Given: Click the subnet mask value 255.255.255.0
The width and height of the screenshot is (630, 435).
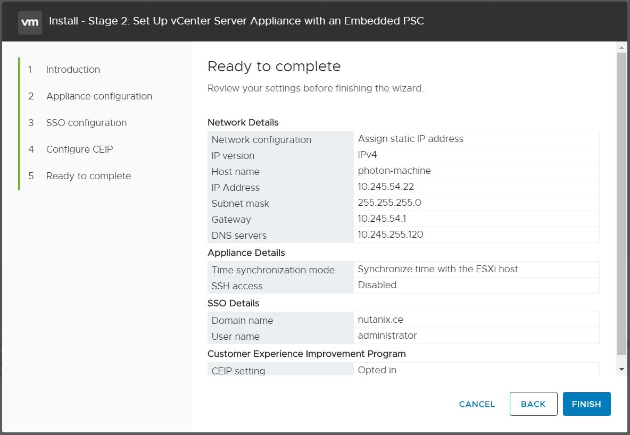Looking at the screenshot, I should coord(389,203).
